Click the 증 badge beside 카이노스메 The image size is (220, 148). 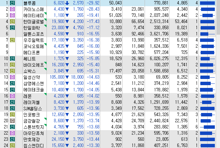click(12, 9)
